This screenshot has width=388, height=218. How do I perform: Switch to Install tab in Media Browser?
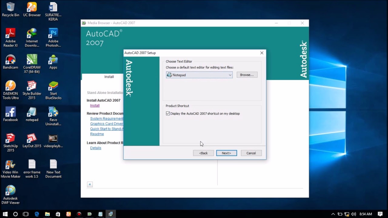coord(109,77)
